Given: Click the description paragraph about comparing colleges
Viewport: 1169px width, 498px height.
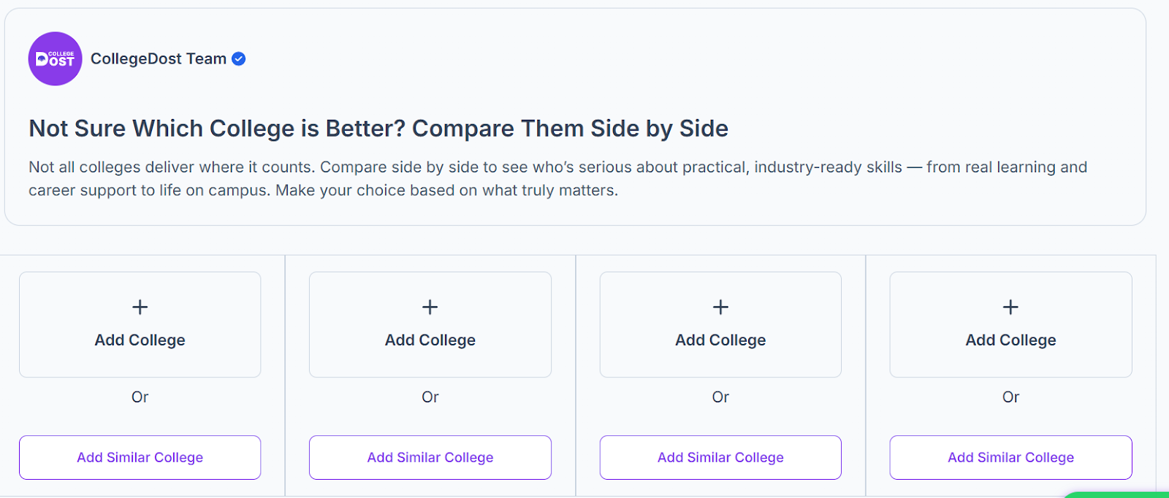Looking at the screenshot, I should click(557, 179).
